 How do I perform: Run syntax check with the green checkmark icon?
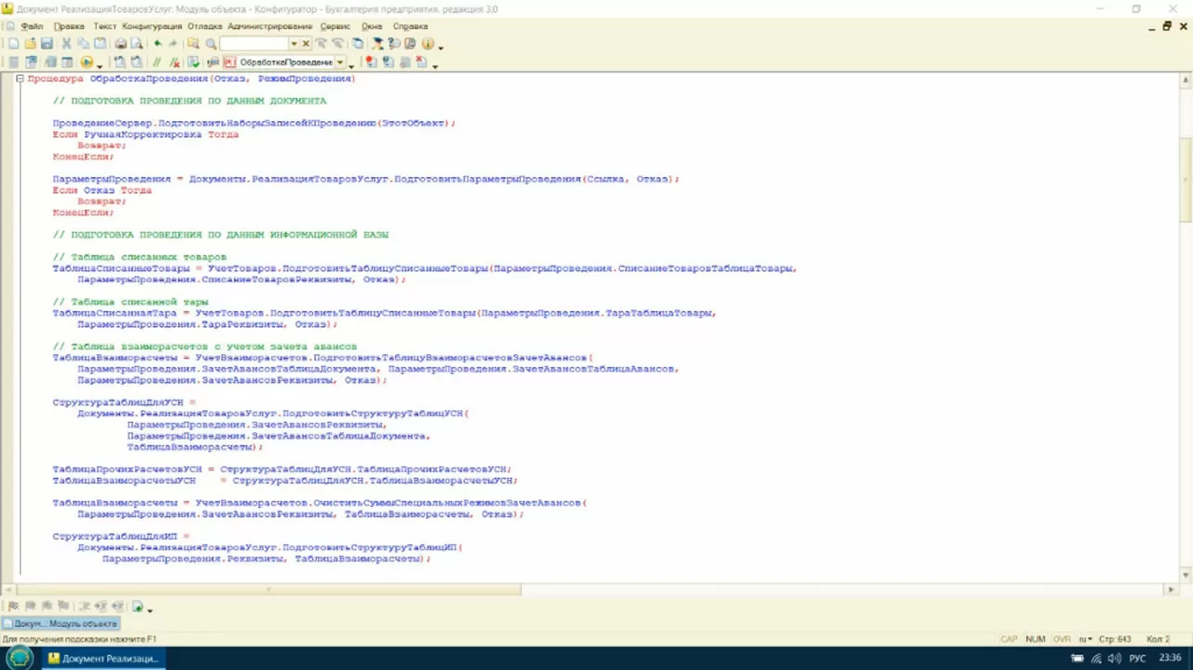click(x=194, y=62)
